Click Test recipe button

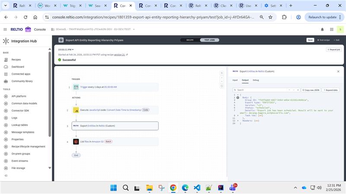[x=324, y=40]
